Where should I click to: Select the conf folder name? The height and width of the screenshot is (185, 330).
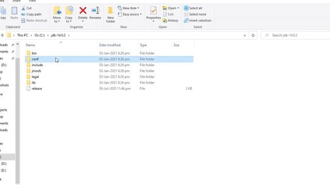point(35,59)
